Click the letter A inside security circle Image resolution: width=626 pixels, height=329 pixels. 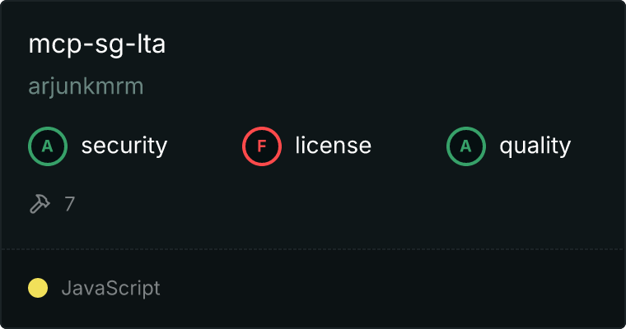point(48,146)
